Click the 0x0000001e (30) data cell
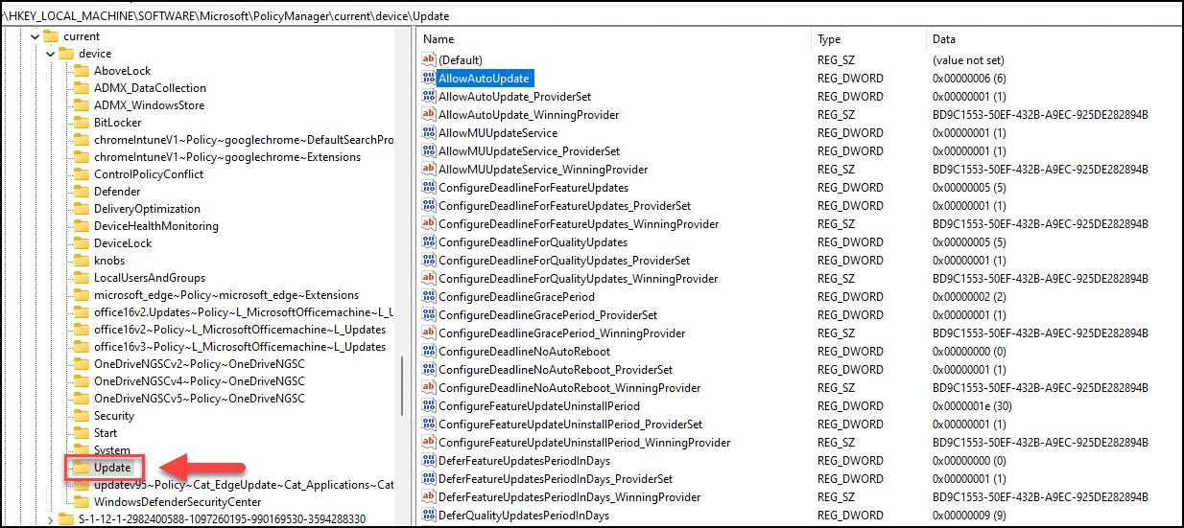 [972, 406]
